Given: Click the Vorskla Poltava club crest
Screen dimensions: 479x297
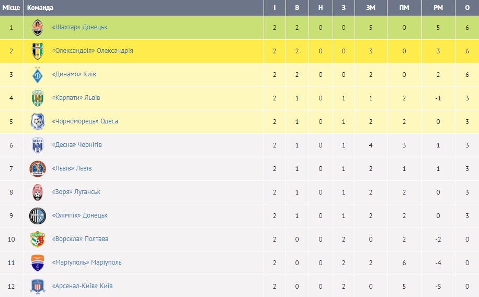Looking at the screenshot, I should [38, 239].
